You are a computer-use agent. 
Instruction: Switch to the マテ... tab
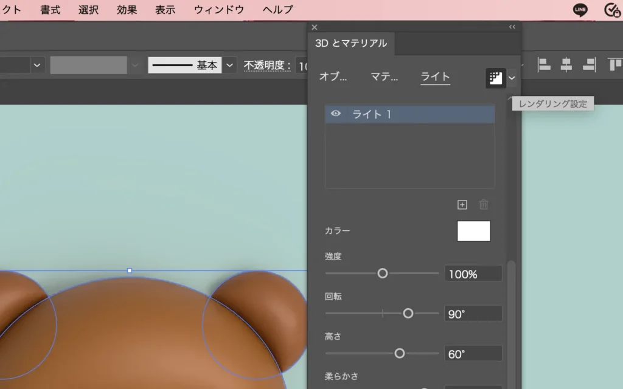[x=384, y=77]
